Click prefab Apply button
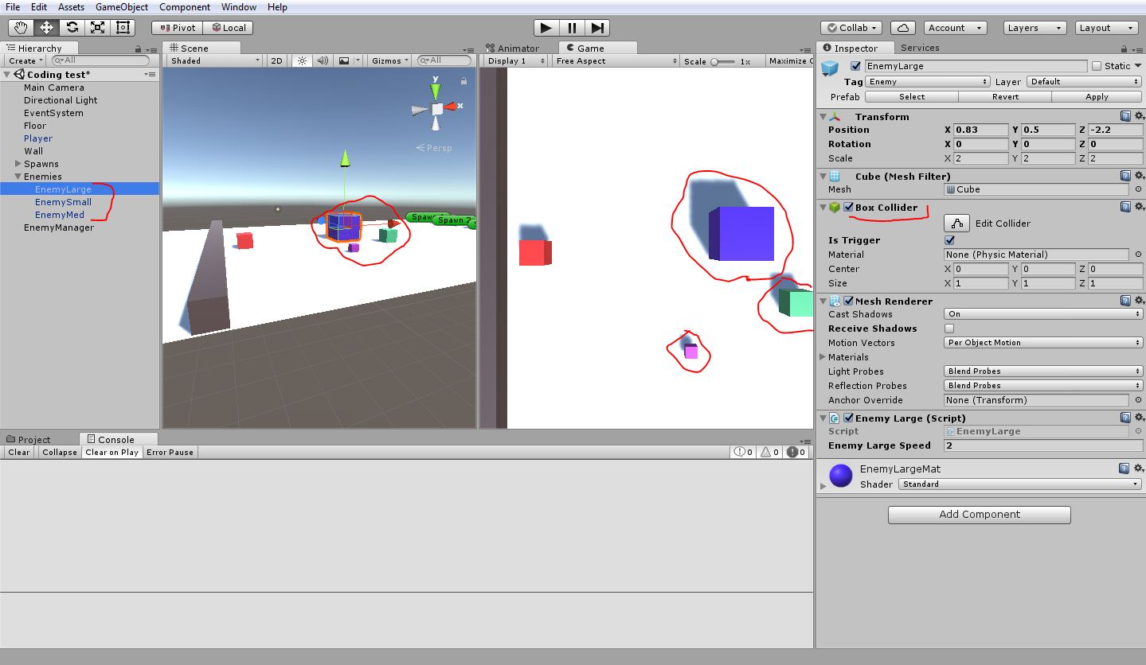The height and width of the screenshot is (665, 1146). pyautogui.click(x=1097, y=97)
